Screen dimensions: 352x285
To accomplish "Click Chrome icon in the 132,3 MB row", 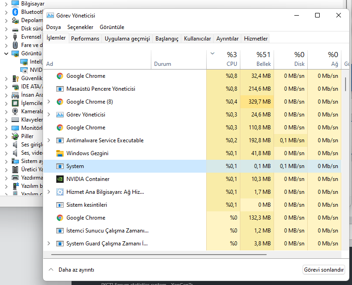I will [x=60, y=218].
